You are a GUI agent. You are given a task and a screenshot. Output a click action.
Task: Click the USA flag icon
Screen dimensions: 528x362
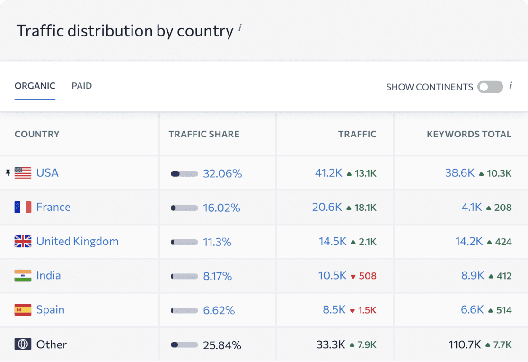click(x=23, y=173)
